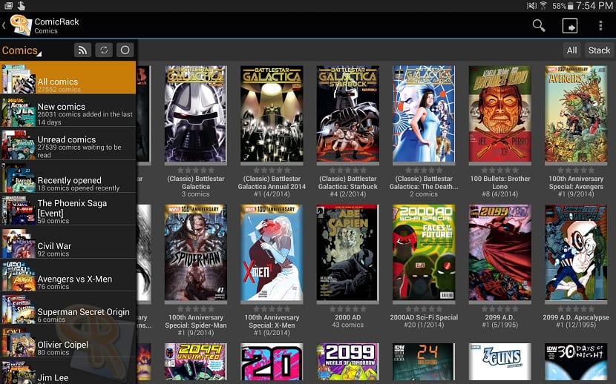Select the New comics list
This screenshot has width=616, height=384.
[68, 110]
